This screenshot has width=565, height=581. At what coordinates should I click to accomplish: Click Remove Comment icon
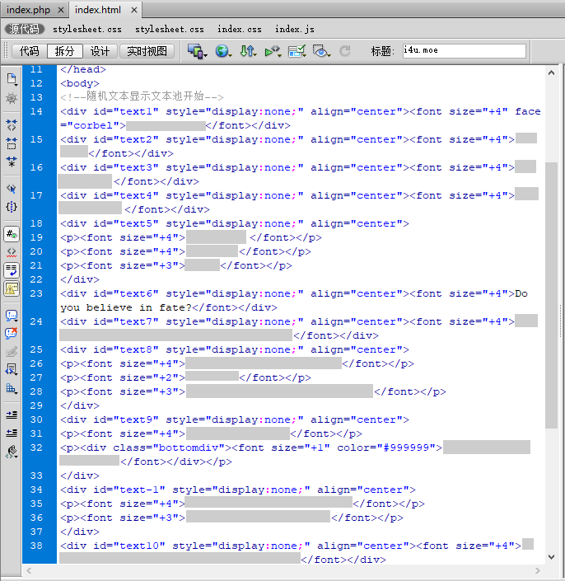12,333
